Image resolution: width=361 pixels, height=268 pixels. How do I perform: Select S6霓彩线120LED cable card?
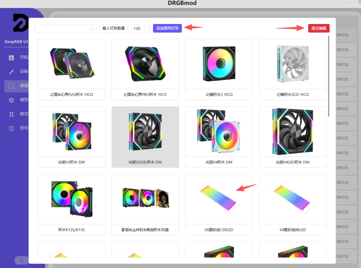tap(219, 204)
